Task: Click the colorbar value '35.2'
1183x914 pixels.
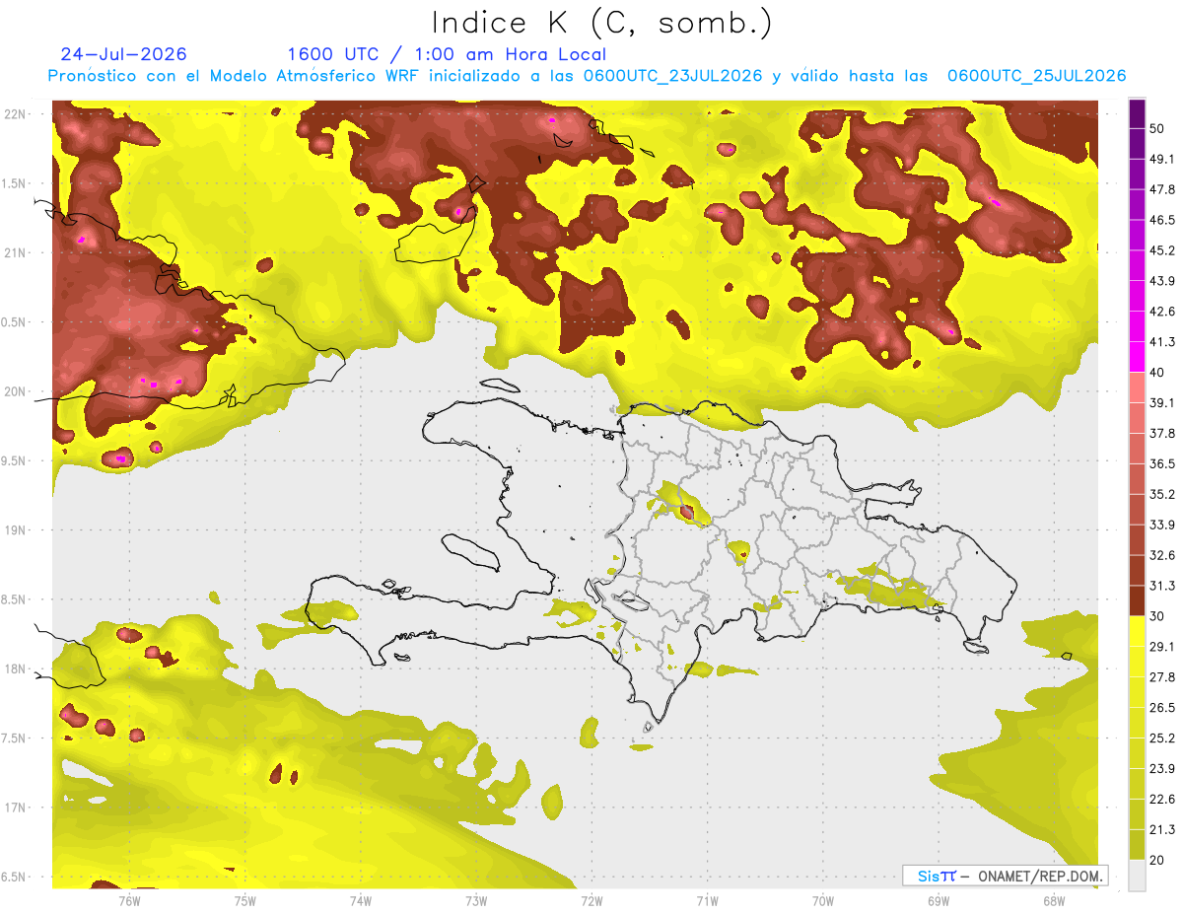Action: [x=1162, y=494]
